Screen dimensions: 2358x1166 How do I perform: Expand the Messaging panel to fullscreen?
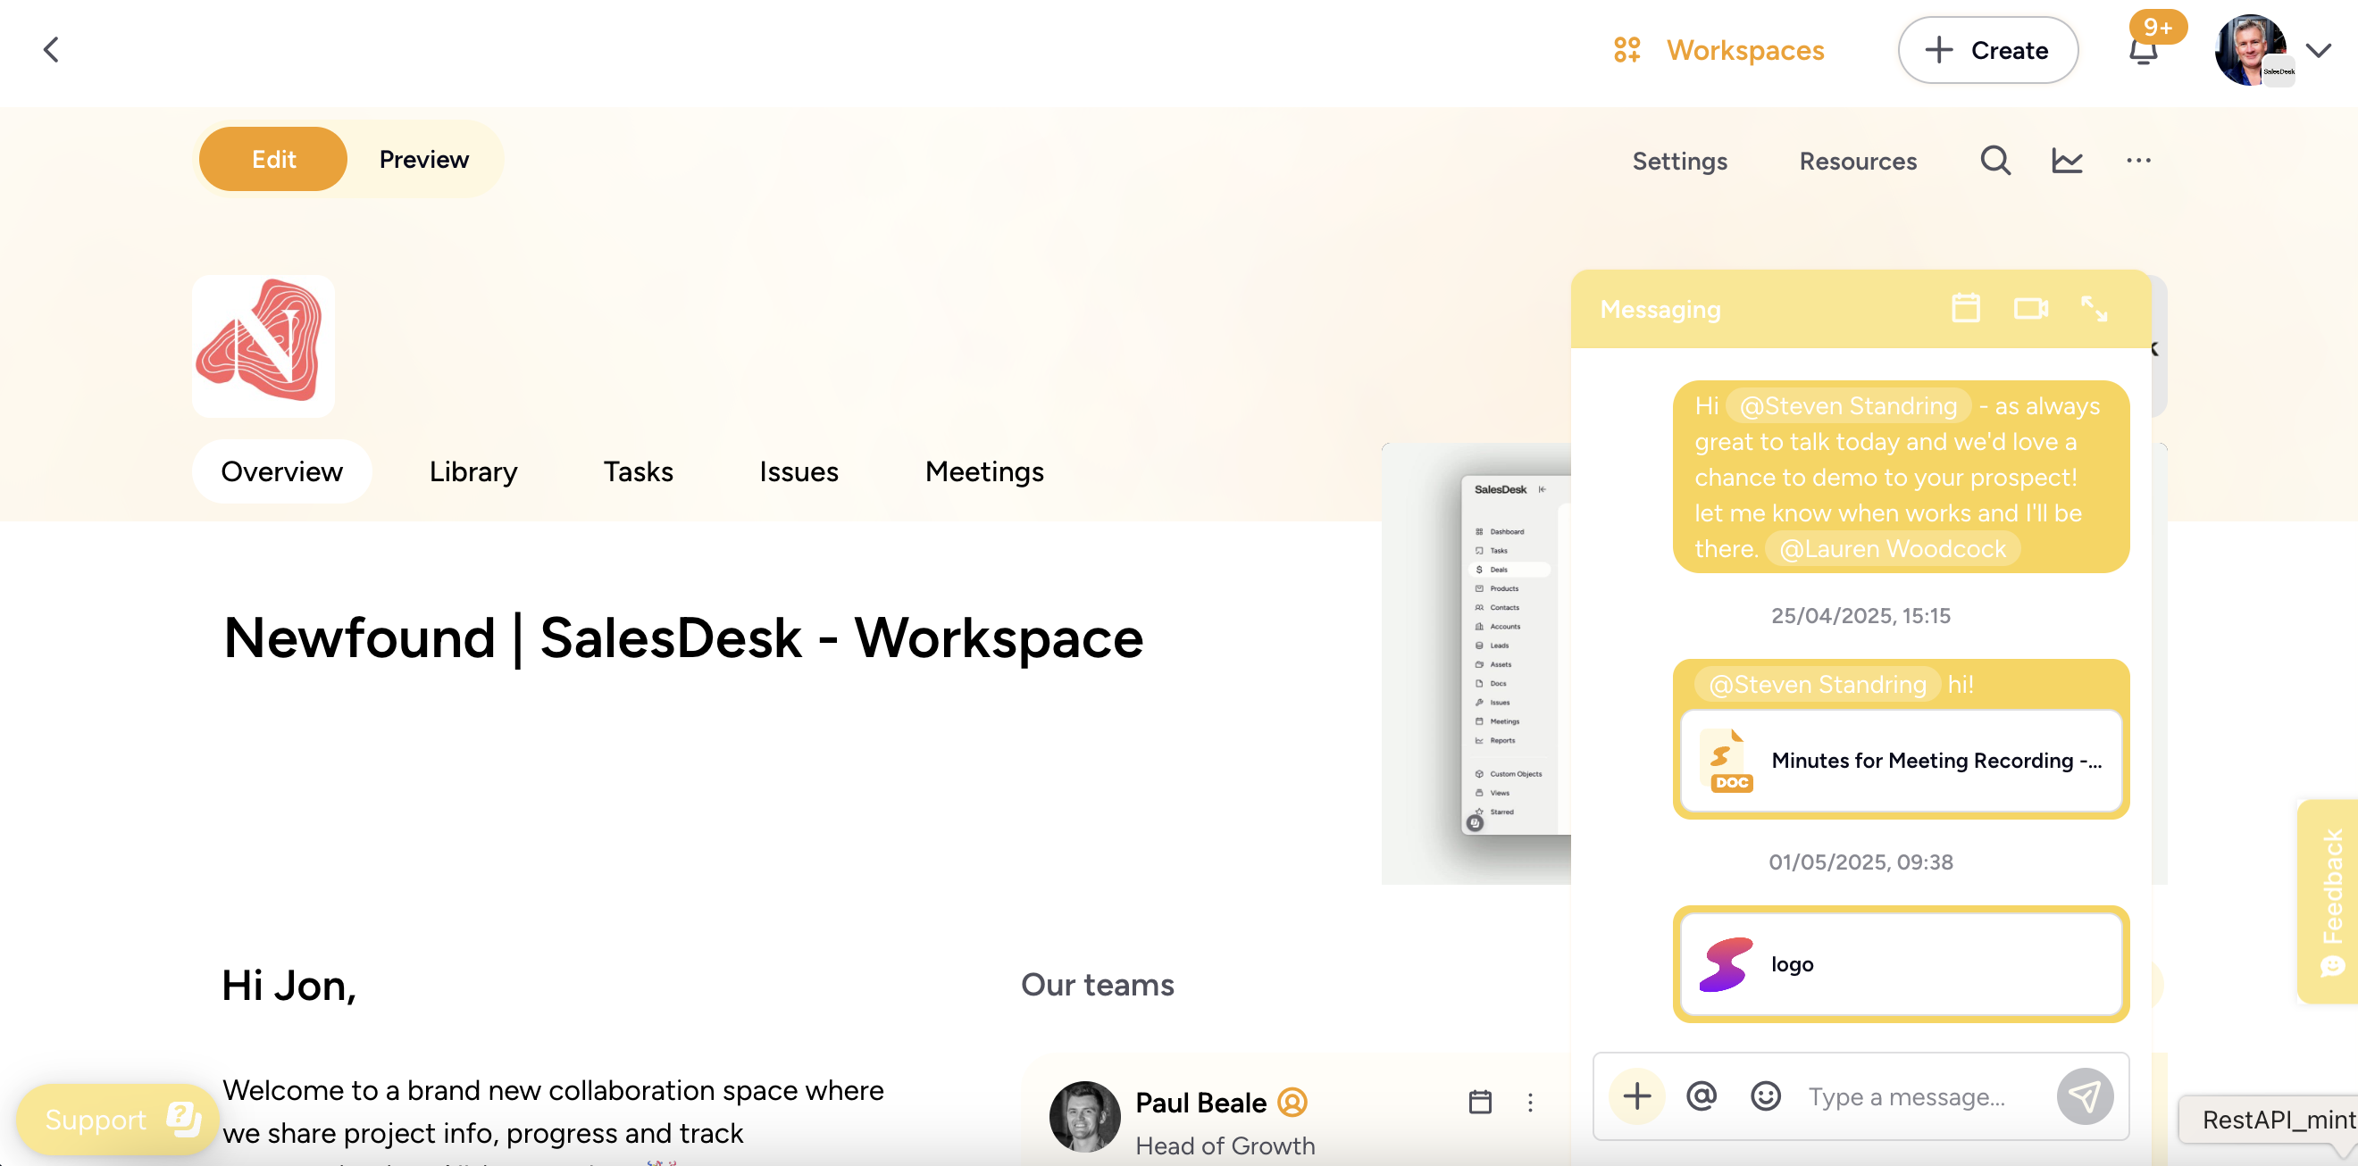click(x=2094, y=308)
